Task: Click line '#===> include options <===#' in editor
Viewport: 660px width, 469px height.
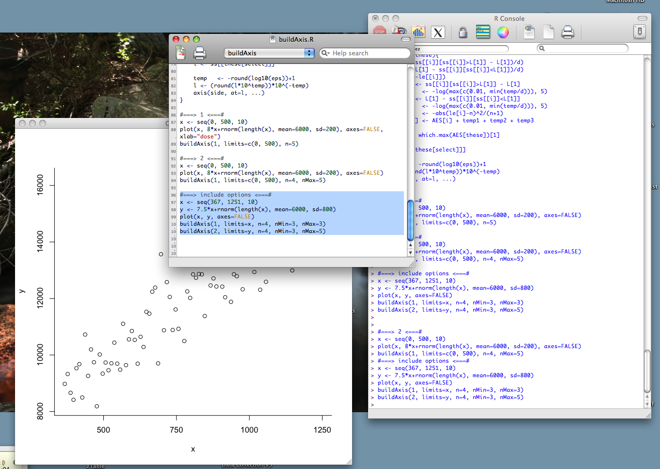Action: pyautogui.click(x=225, y=195)
